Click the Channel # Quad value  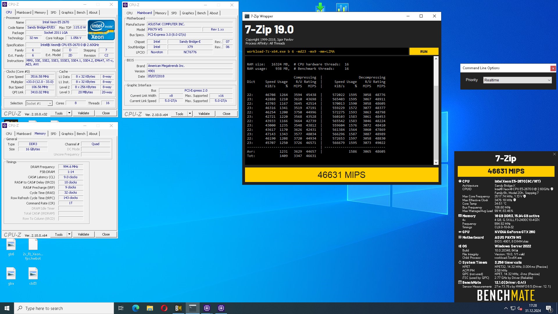tap(95, 144)
